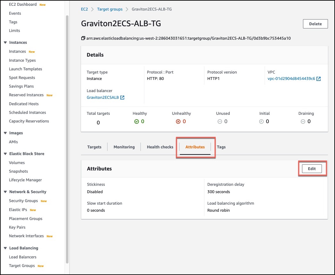Open Instance Types in sidebar
Screen dimensions: 335x275
pyautogui.click(x=22, y=60)
